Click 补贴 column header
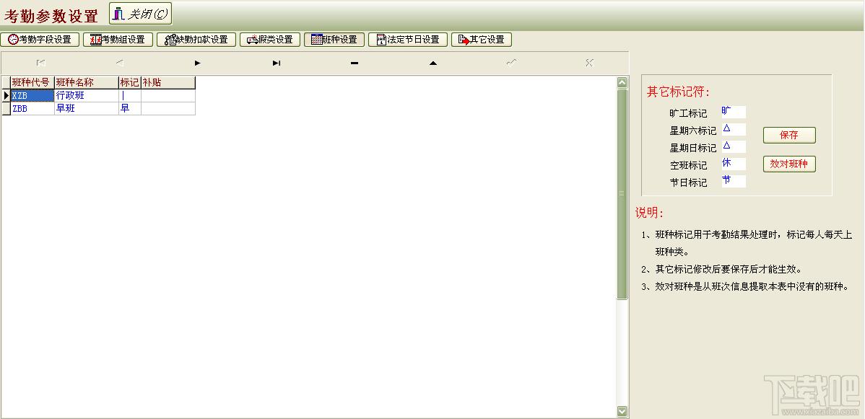 (x=168, y=83)
